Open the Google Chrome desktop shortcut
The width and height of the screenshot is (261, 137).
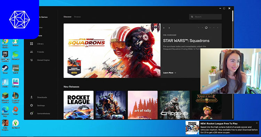click(5, 43)
